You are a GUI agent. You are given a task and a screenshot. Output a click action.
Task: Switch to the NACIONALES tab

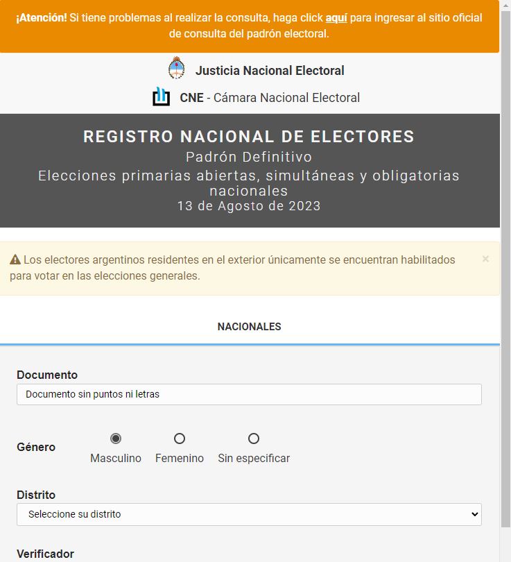coord(249,327)
